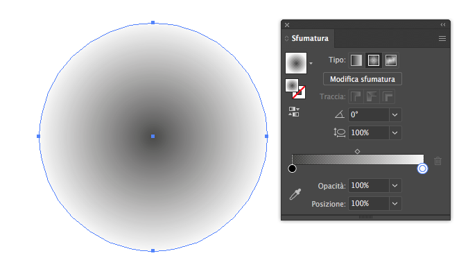The width and height of the screenshot is (468, 267).
Task: Expand the angle 0° dropdown
Action: (x=395, y=114)
